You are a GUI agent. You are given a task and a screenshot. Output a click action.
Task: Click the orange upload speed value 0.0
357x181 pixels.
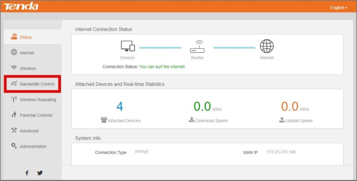290,106
